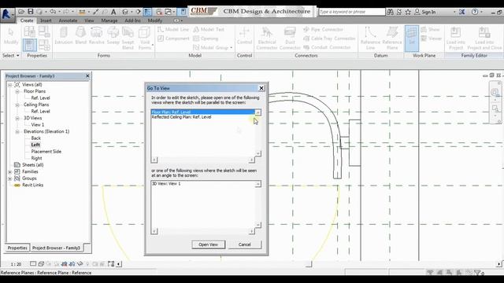Screen dimensions: 504x283
Task: Click the Help question mark icon
Action: point(475,12)
